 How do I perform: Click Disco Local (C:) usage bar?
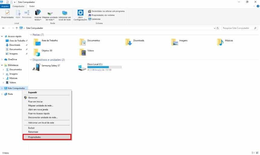(105, 67)
